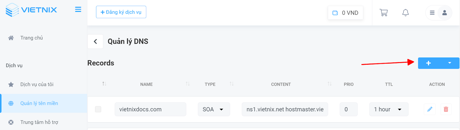This screenshot has width=460, height=130.
Task: Open Dịch vụ của tôi menu
Action: click(37, 84)
